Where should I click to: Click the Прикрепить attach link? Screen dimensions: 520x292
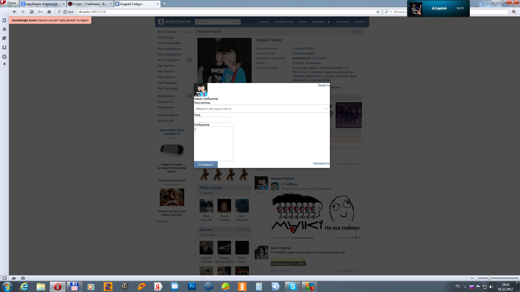click(x=321, y=163)
